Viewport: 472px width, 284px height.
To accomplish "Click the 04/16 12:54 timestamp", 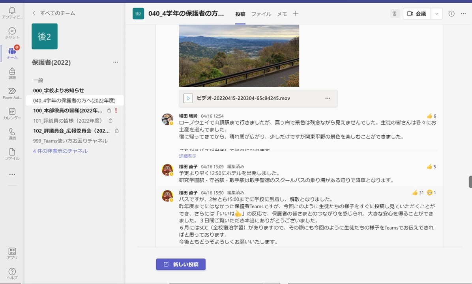I will [212, 116].
